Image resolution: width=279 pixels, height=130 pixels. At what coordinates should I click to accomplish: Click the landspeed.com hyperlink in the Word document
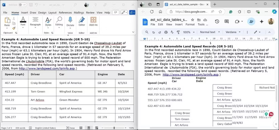tap(47, 69)
